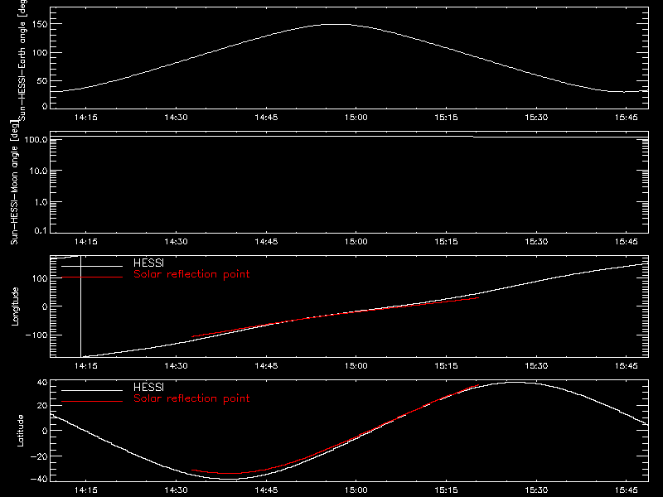Select the 150 tick label in Earth angle plot
The image size is (663, 497).
point(40,25)
